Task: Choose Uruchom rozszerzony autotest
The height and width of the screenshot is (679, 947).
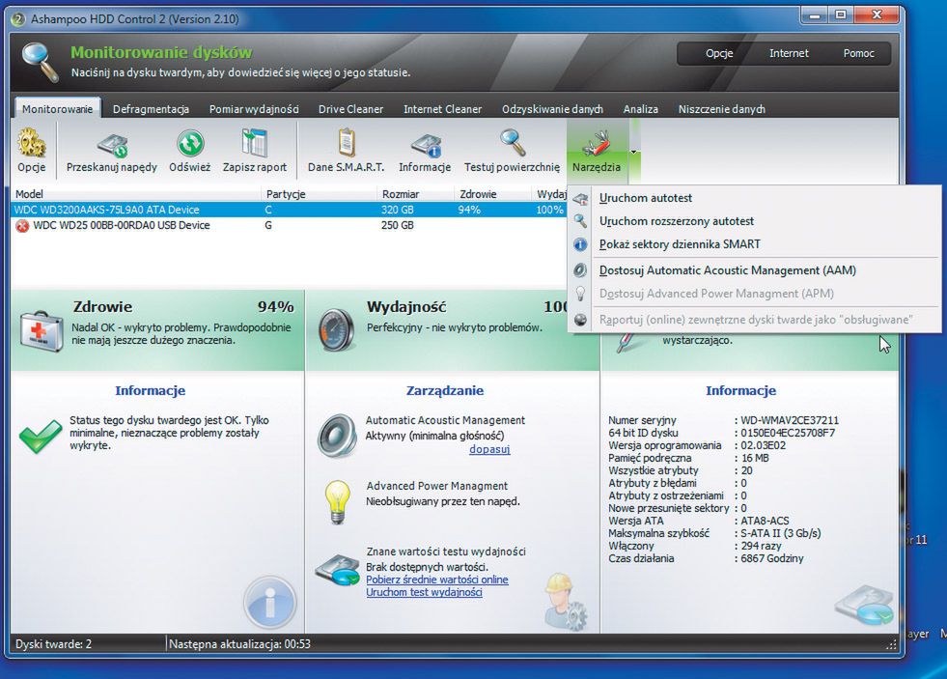Action: coord(754,221)
